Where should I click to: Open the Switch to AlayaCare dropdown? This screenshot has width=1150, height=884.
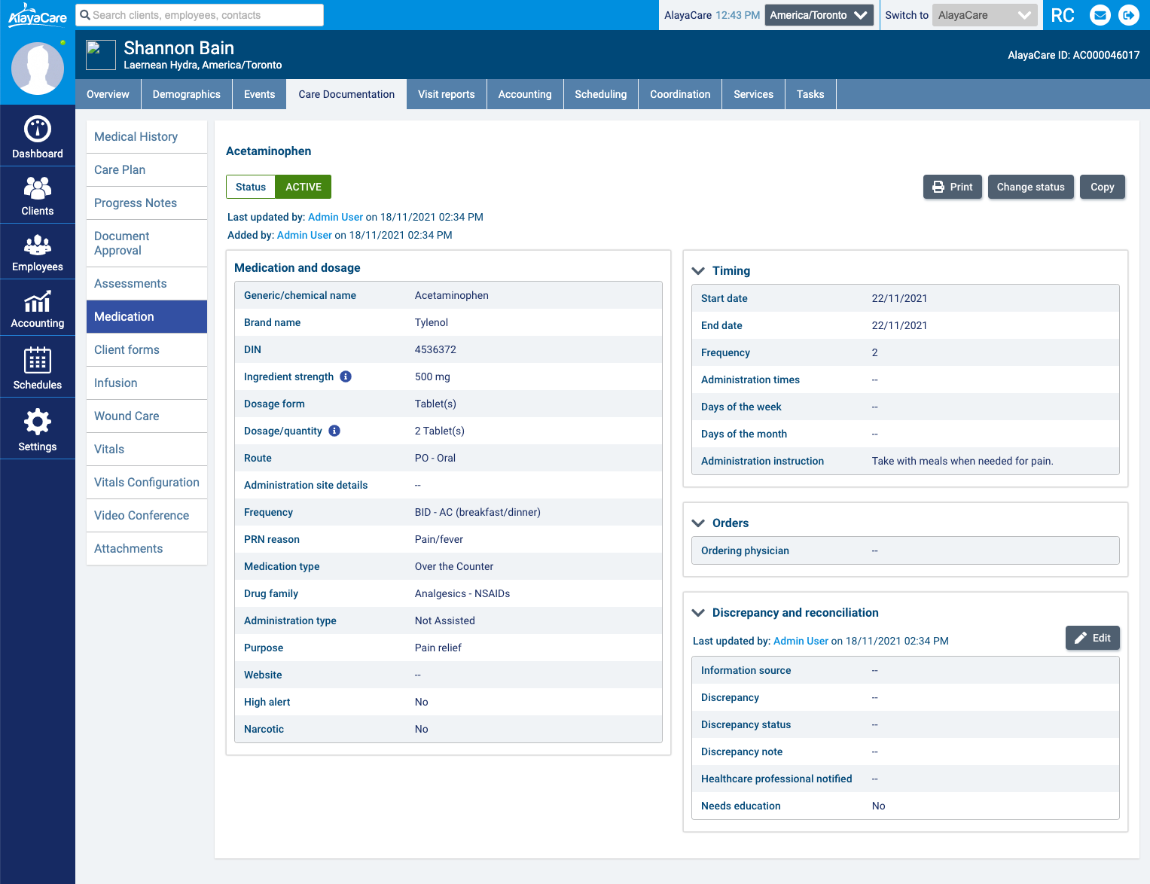point(984,15)
